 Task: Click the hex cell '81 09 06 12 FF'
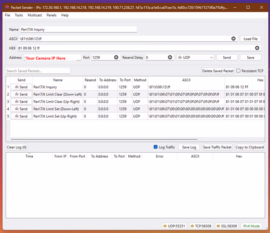point(245,87)
